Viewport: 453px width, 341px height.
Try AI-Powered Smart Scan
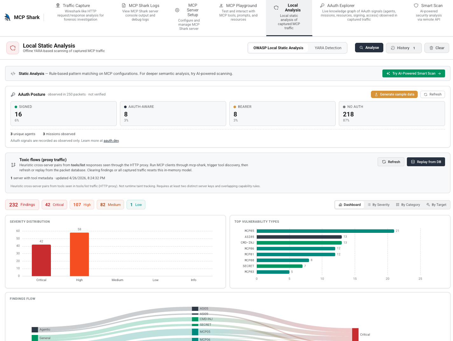(414, 73)
